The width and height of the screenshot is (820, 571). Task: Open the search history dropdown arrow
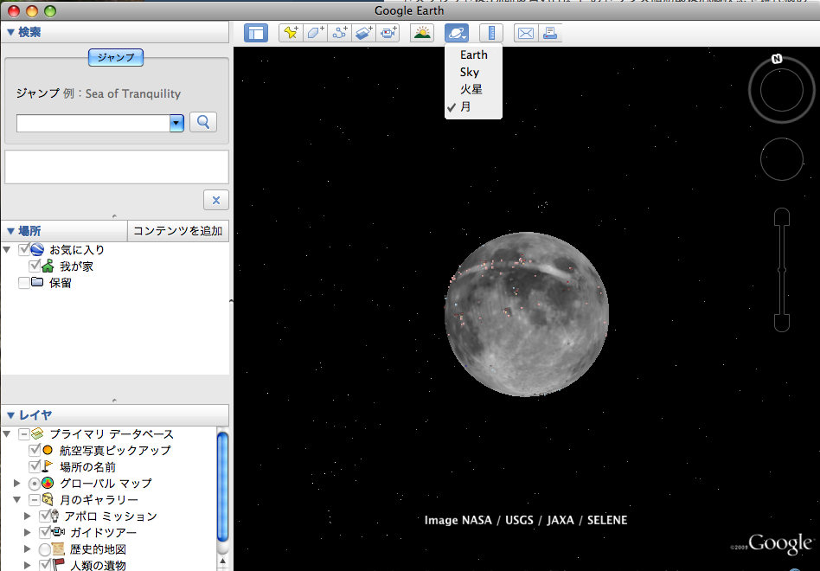(x=176, y=124)
